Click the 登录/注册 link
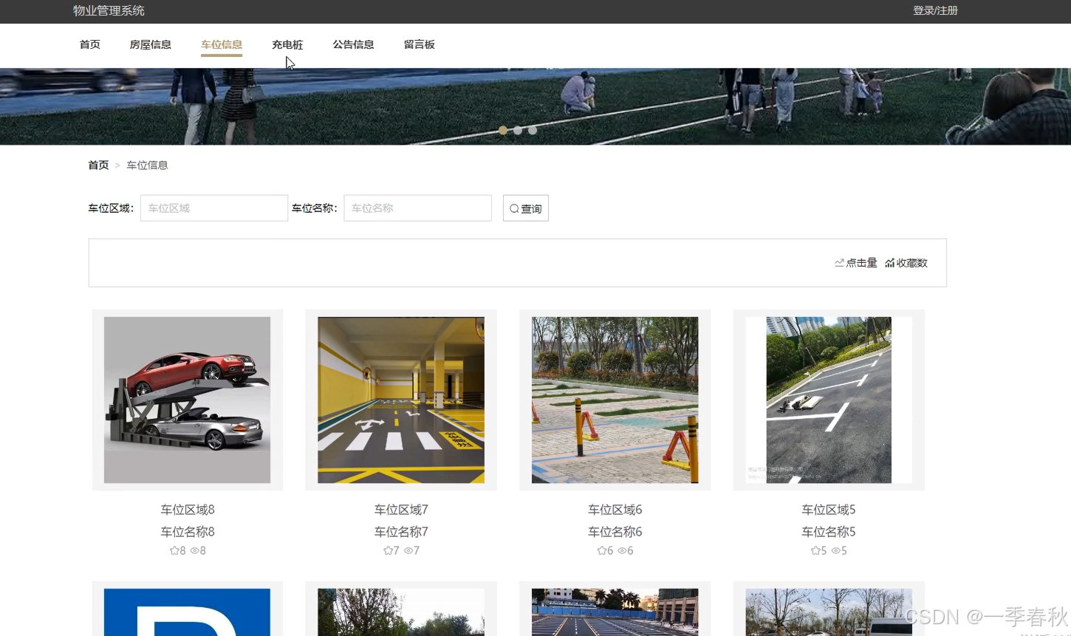The image size is (1071, 636). tap(935, 10)
